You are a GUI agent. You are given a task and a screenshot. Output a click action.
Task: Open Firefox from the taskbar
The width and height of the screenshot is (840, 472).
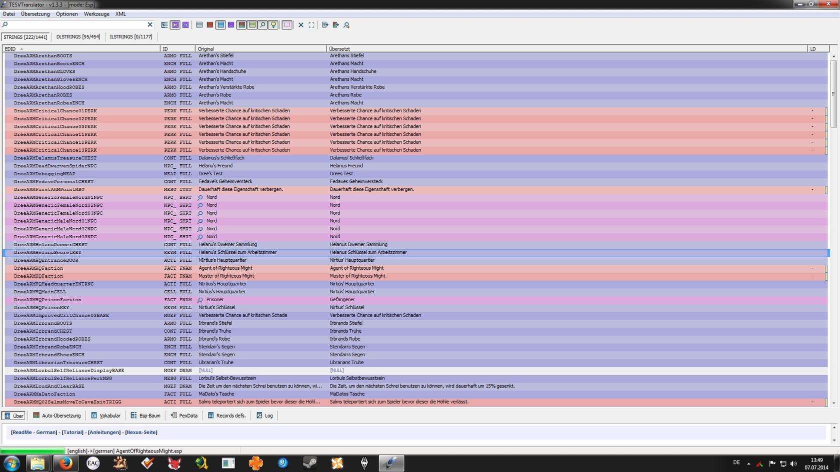65,463
